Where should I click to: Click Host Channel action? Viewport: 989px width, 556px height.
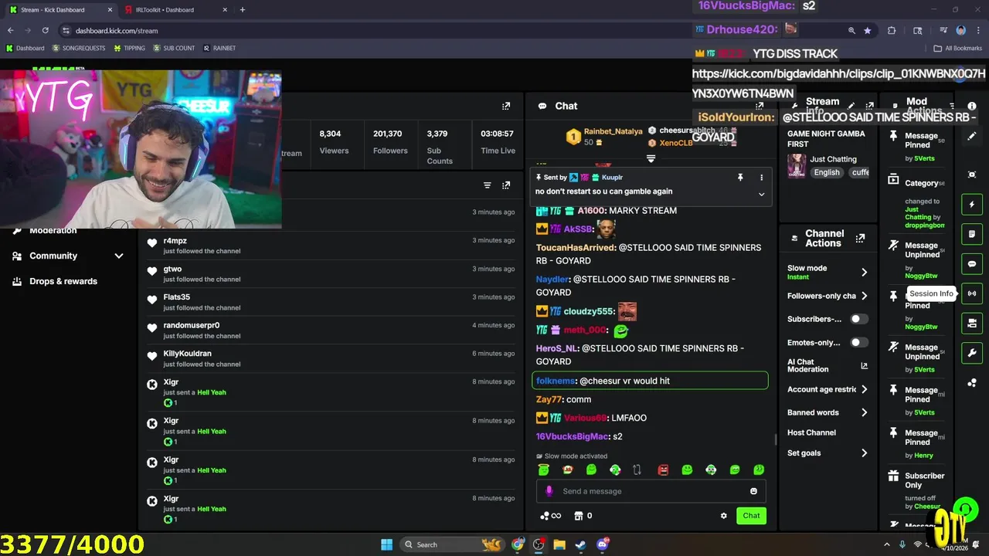pos(811,432)
